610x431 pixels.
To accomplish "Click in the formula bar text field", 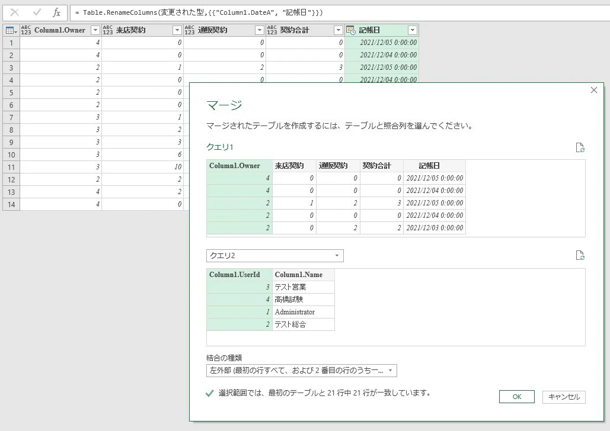I will (x=340, y=12).
